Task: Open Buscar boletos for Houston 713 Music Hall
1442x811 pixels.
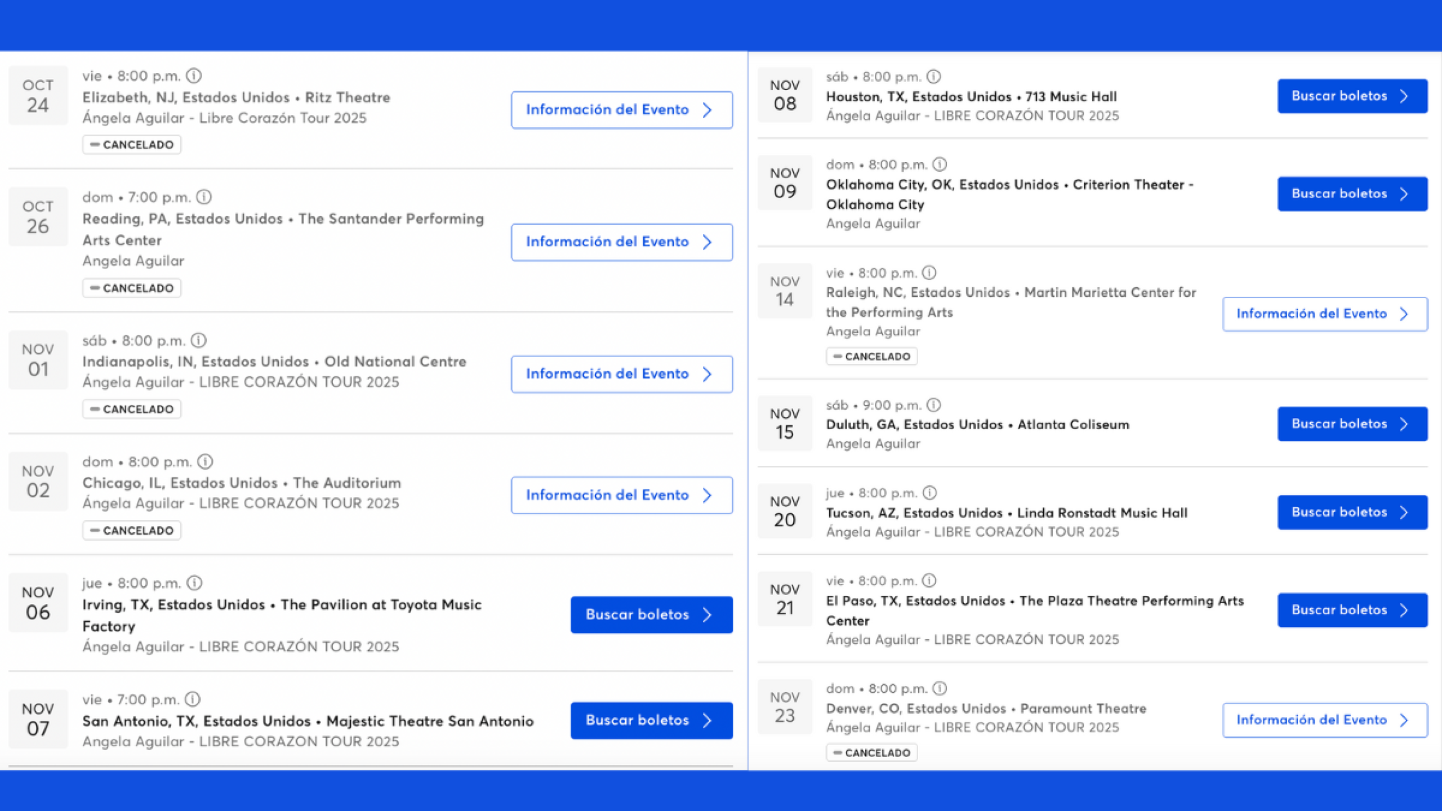Action: [1352, 96]
